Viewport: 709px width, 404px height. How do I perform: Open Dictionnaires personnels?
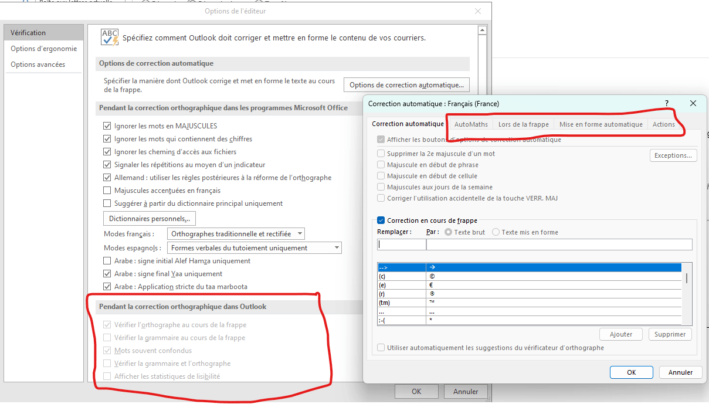[x=150, y=219]
